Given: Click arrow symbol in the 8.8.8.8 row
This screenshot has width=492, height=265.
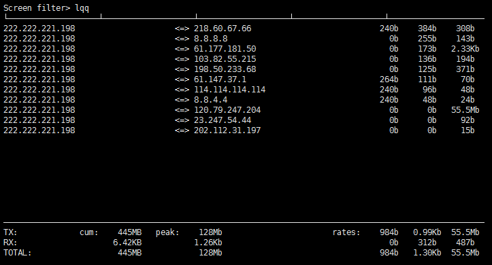Looking at the screenshot, I should (182, 39).
